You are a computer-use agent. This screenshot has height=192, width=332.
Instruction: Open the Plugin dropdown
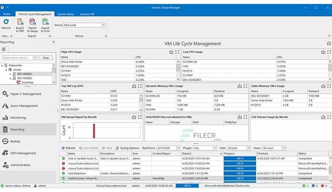tap(215, 148)
